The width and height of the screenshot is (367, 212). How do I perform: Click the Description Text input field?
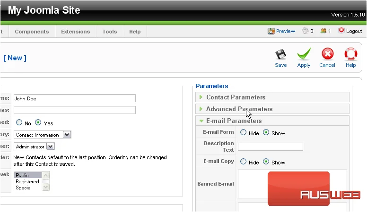click(x=271, y=147)
